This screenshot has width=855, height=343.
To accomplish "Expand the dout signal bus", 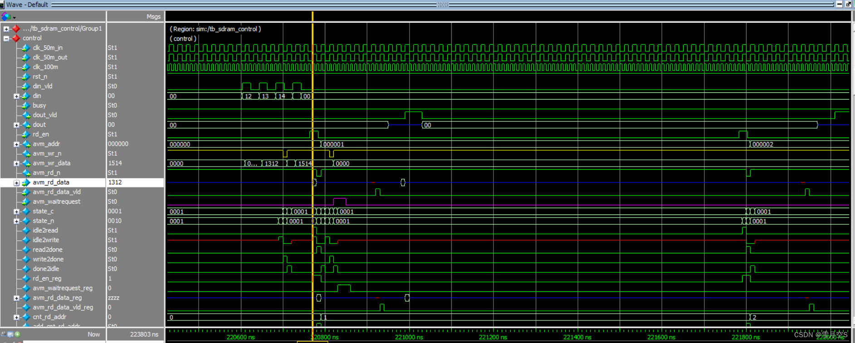I will tap(16, 125).
